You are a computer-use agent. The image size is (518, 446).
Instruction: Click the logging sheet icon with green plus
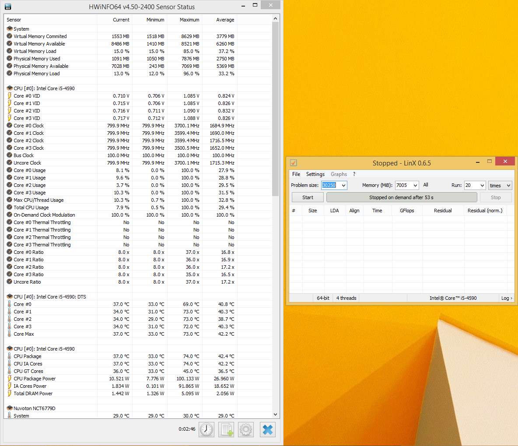pos(226,429)
